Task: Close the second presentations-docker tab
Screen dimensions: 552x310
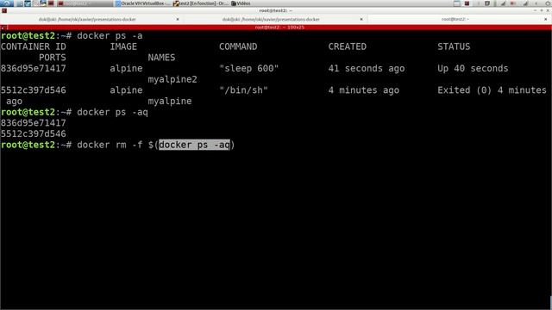Action: [x=361, y=19]
